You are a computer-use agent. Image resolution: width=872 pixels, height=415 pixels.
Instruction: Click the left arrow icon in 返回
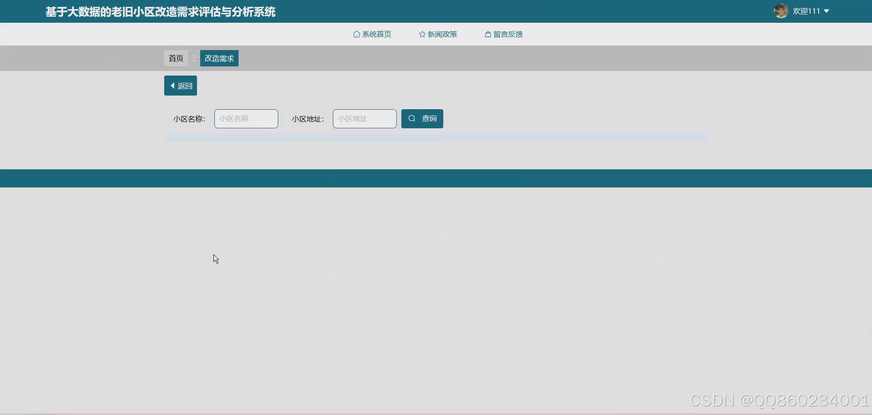(172, 86)
